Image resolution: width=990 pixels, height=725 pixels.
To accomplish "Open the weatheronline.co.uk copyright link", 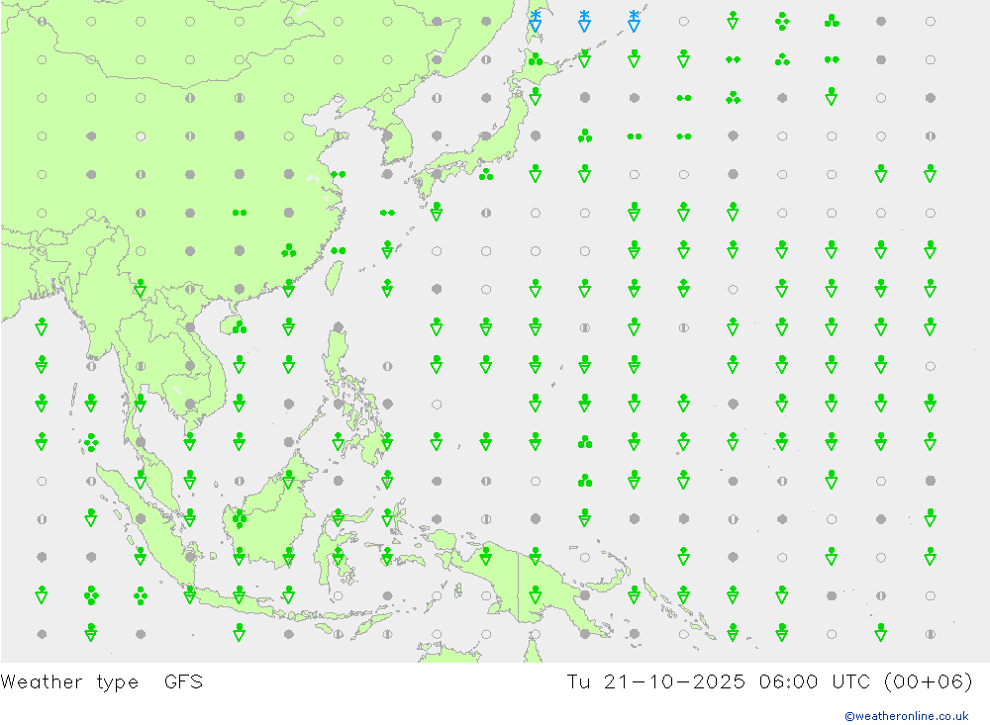I will click(x=906, y=716).
